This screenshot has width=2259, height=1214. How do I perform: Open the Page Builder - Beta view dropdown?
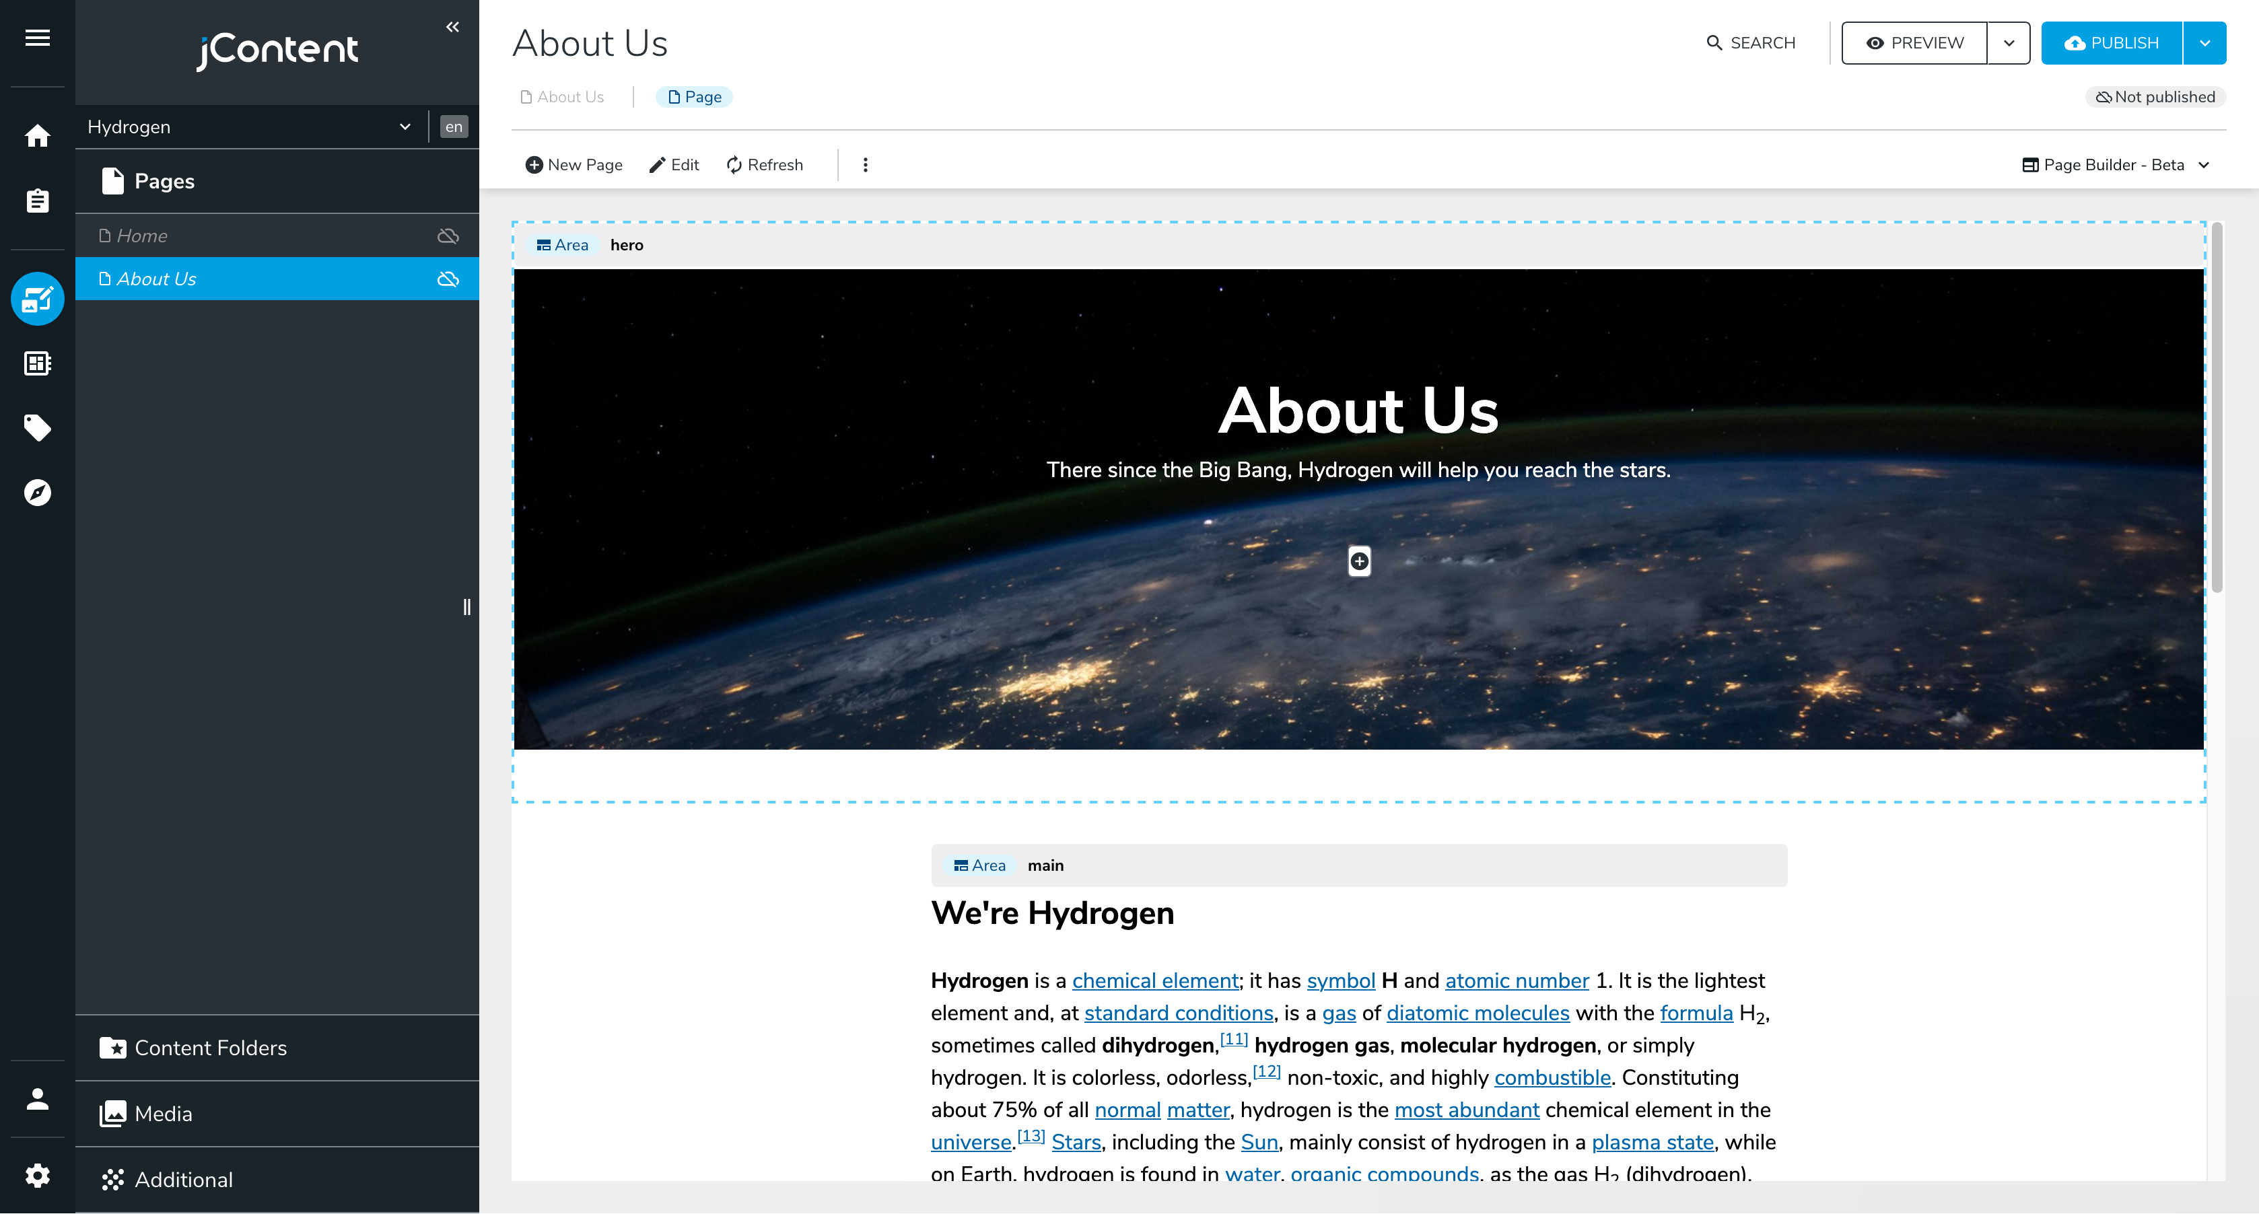pyautogui.click(x=2117, y=164)
